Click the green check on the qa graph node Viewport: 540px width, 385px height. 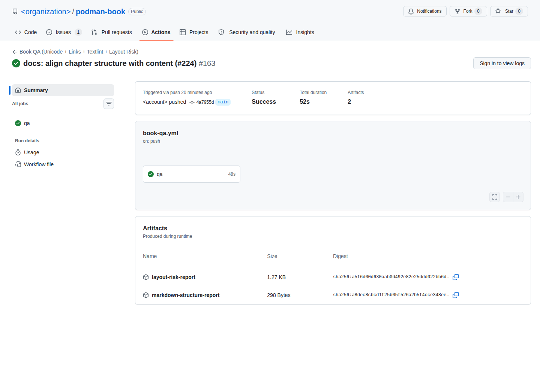(151, 174)
